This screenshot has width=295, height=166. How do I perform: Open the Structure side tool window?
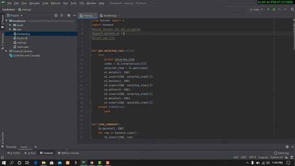(2, 41)
